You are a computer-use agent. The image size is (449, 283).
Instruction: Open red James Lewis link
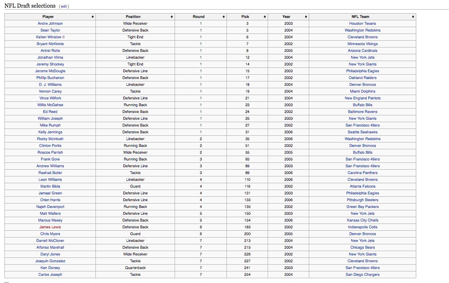[x=50, y=227]
